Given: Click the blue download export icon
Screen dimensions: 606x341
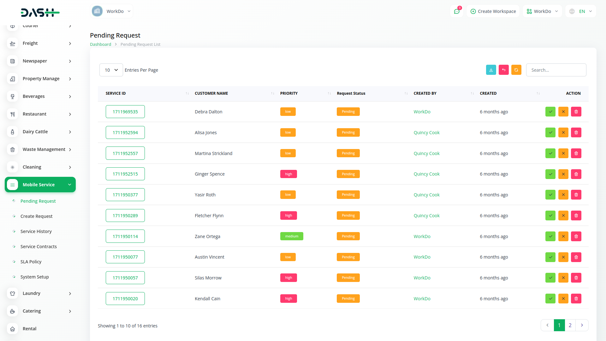Looking at the screenshot, I should click(x=491, y=70).
